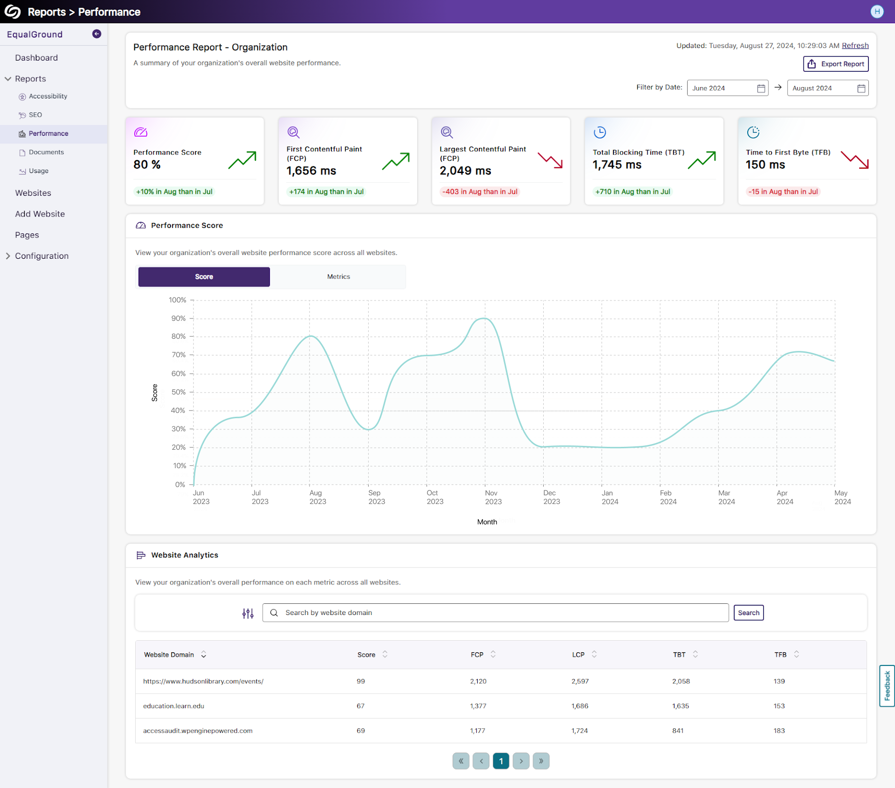Click the Documents icon under Reports
This screenshot has width=895, height=788.
(22, 152)
